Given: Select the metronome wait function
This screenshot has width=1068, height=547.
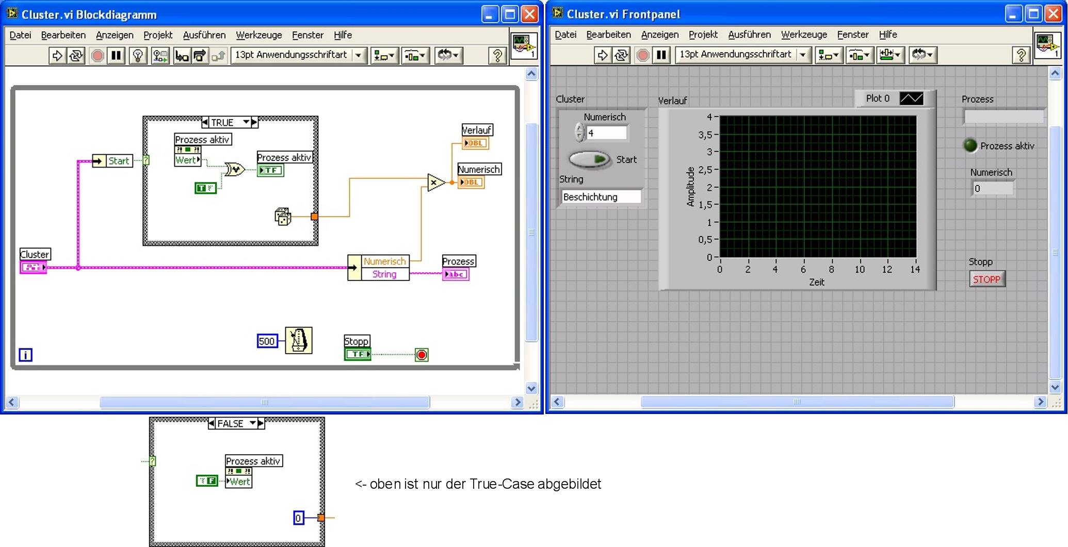Looking at the screenshot, I should [299, 340].
